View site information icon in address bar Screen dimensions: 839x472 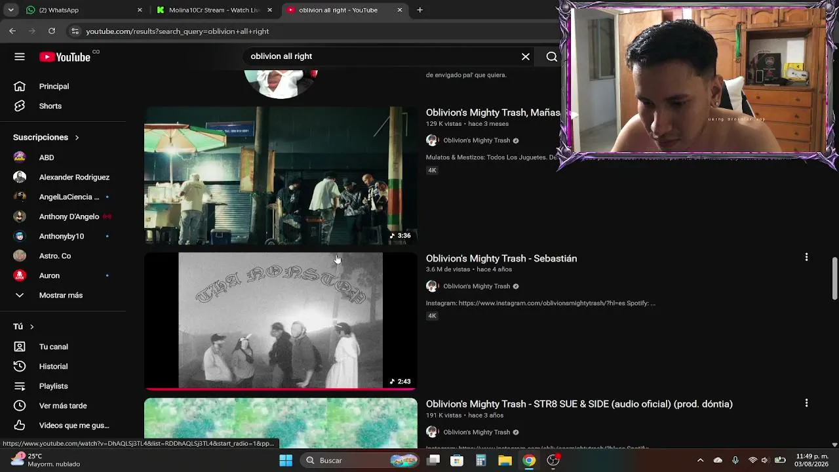pyautogui.click(x=75, y=31)
